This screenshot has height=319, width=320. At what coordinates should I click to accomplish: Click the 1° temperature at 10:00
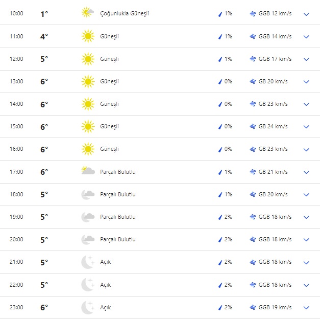44,14
